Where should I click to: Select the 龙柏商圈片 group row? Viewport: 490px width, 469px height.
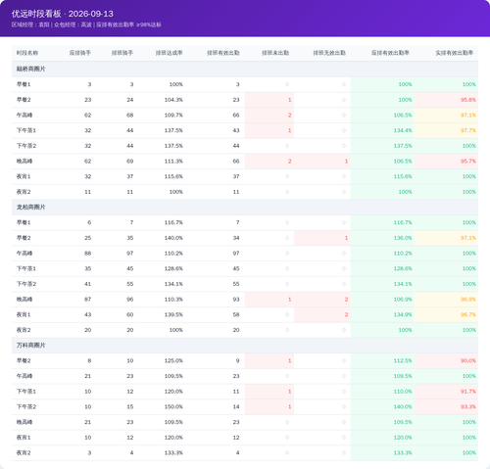tap(245, 208)
